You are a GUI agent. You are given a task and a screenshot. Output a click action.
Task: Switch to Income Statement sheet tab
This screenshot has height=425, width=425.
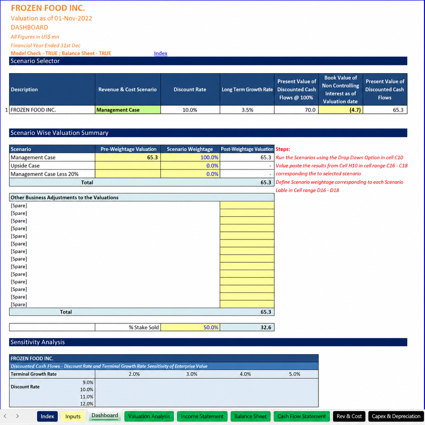202,416
